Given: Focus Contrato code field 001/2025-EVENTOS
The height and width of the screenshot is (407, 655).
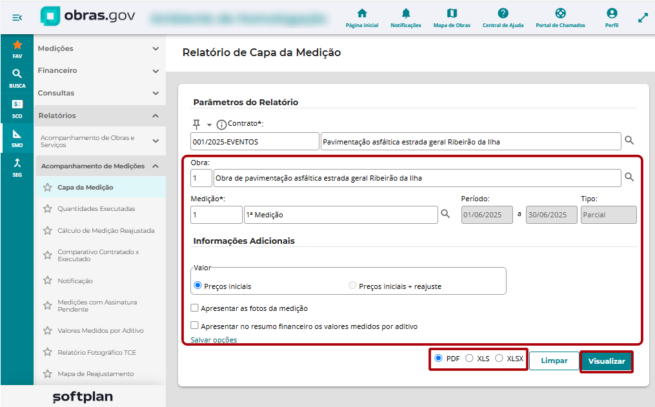Looking at the screenshot, I should [255, 141].
